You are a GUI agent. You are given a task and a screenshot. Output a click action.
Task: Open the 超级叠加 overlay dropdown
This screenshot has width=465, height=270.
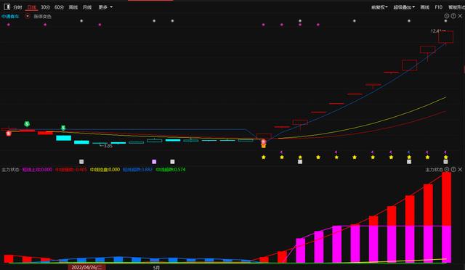[x=404, y=7]
